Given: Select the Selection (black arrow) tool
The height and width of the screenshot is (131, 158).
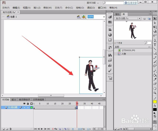Looking at the screenshot, I should pyautogui.click(x=155, y=18).
